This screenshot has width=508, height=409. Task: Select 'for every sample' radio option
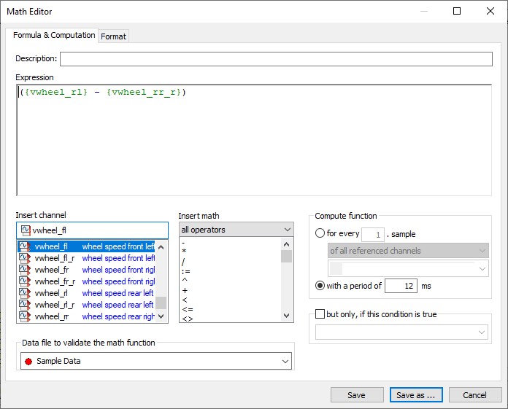coord(320,233)
